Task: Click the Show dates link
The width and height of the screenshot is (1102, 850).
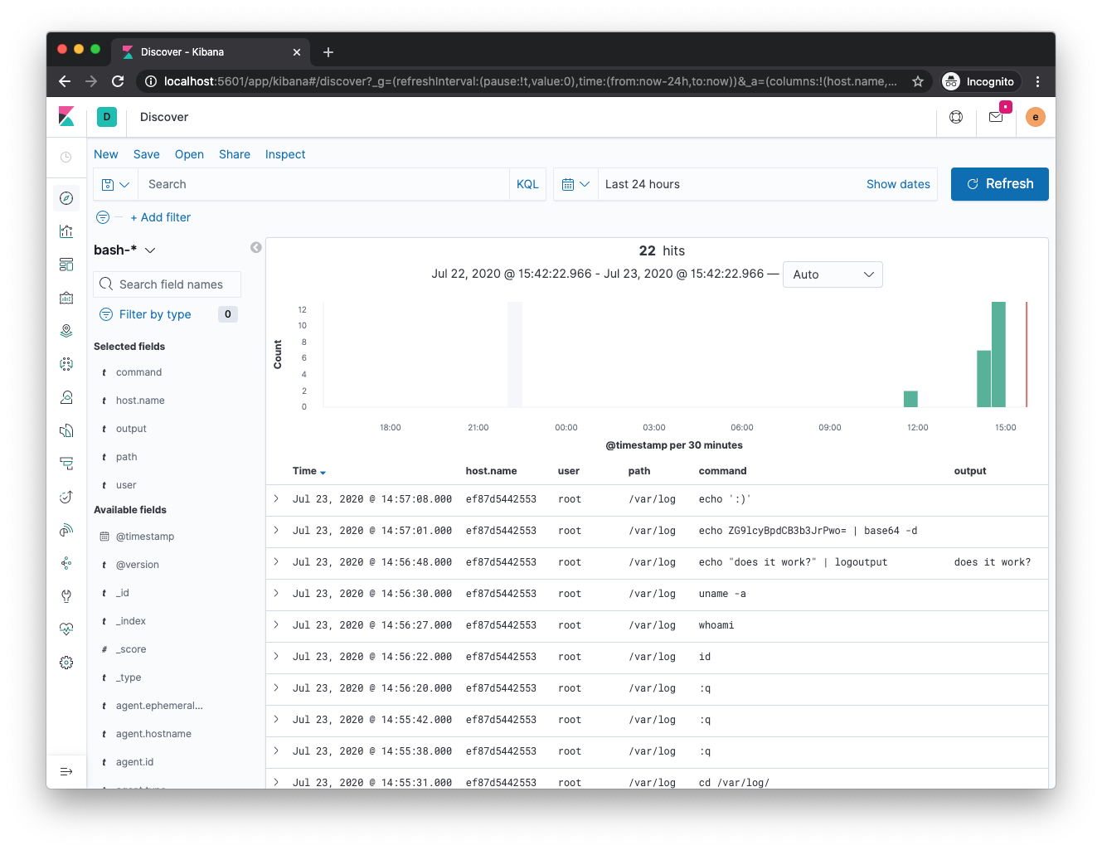Action: 898,184
